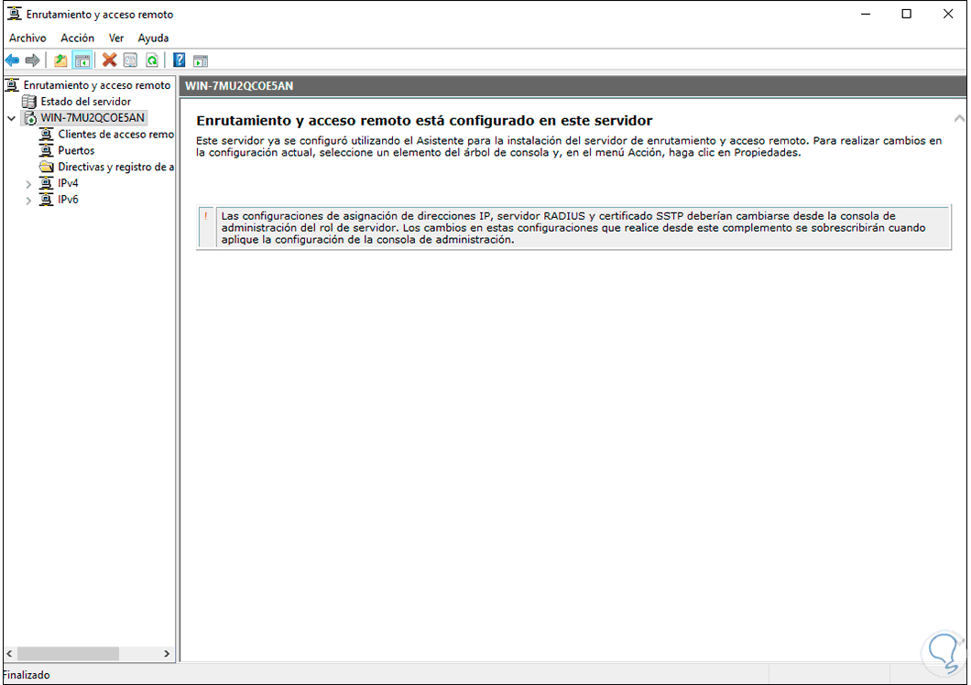Close the Enrutamiento y acceso remoto window
Screen dimensions: 971x685
click(948, 14)
